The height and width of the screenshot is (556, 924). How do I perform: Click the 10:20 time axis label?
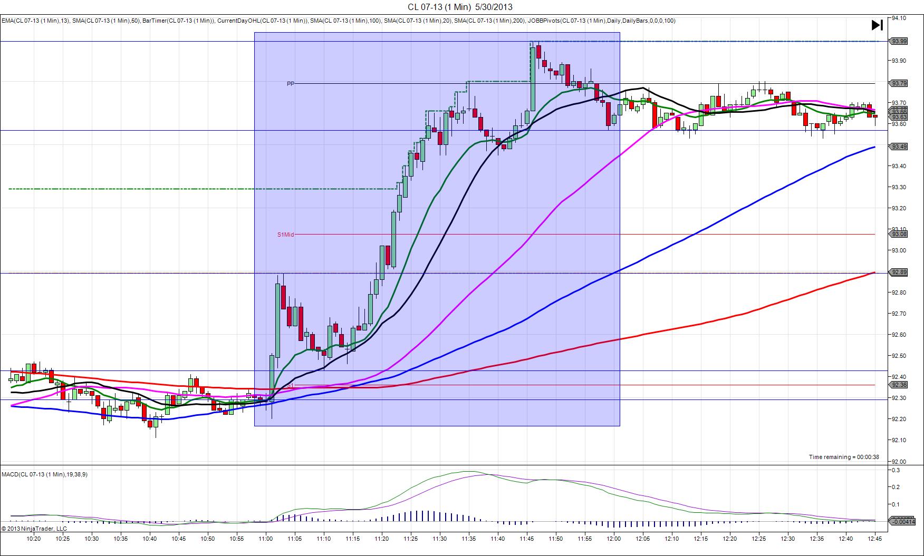click(34, 539)
